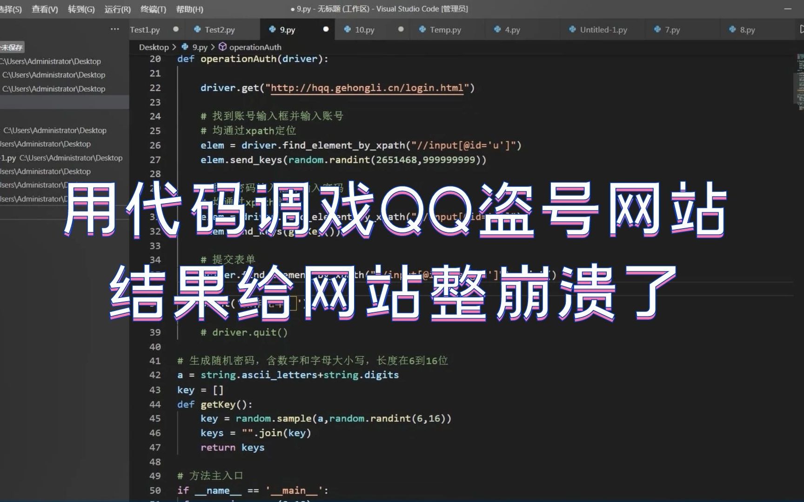Click the Python icon on 8.py tab
804x502 pixels.
pos(732,29)
